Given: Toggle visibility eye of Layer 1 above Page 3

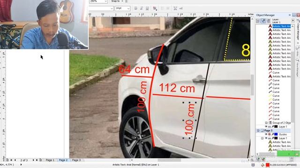Looking at the screenshot, I should [266, 126].
